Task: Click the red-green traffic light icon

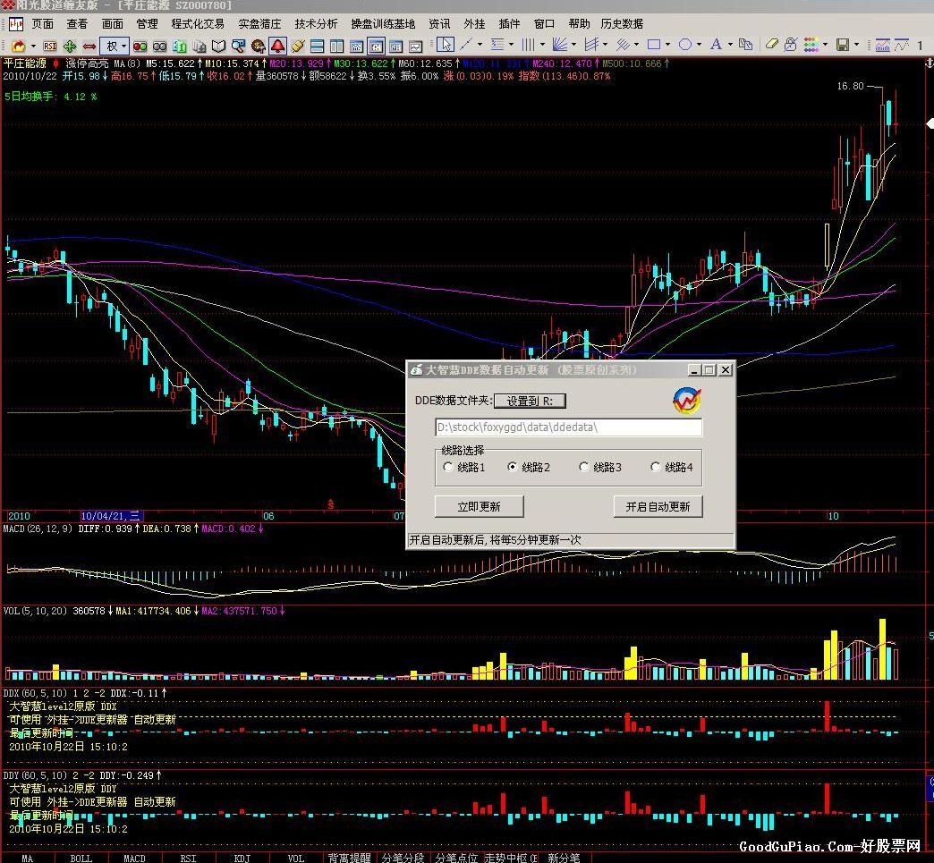Action: (x=140, y=46)
